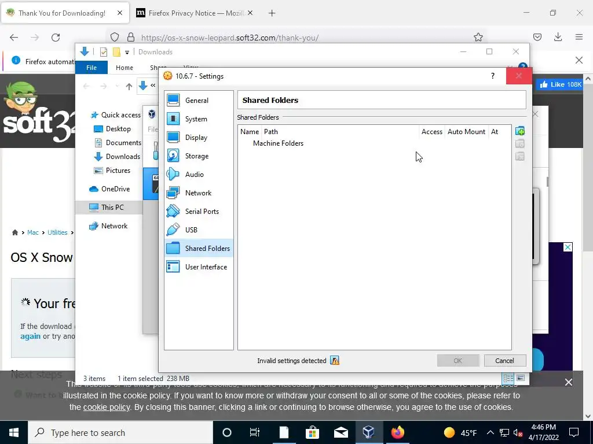Click the taskbar search box
593x444 pixels.
[120, 432]
